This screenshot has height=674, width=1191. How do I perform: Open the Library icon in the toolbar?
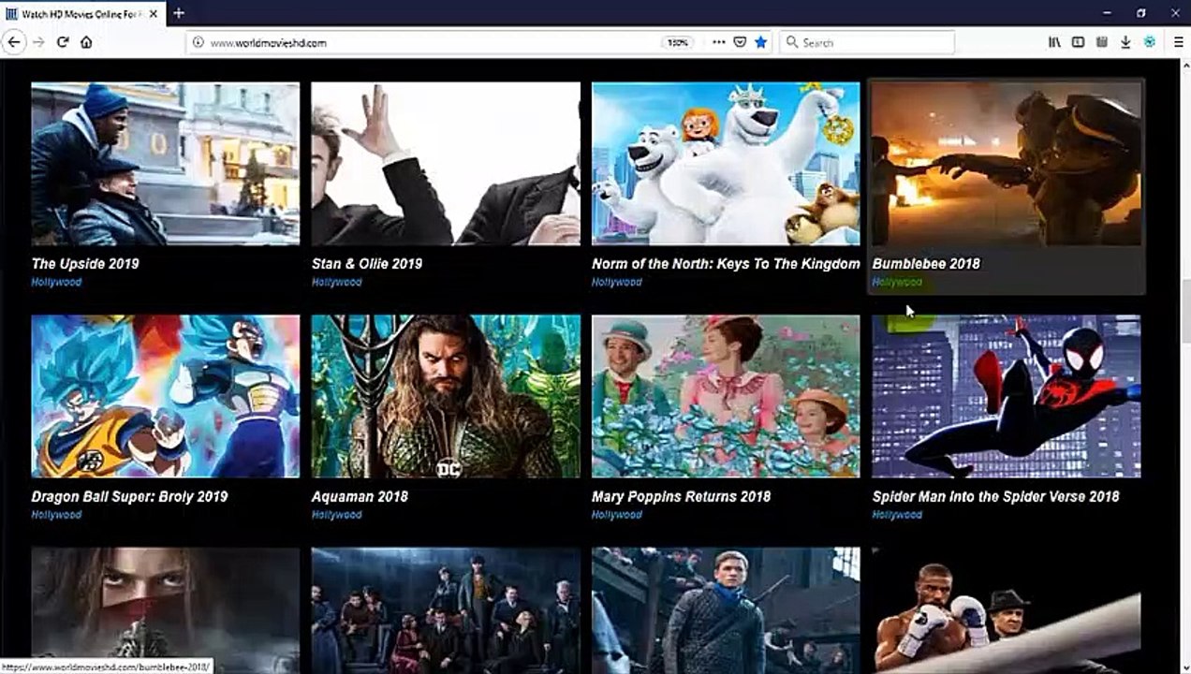point(1054,42)
